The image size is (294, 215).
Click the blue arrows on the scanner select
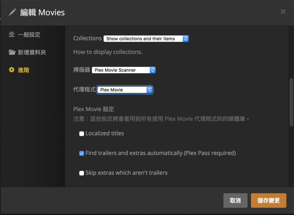point(153,70)
